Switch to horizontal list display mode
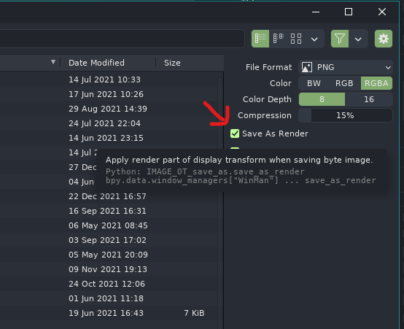The height and width of the screenshot is (329, 404). click(279, 39)
